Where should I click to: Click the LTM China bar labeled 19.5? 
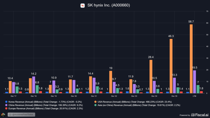click(x=195, y=82)
